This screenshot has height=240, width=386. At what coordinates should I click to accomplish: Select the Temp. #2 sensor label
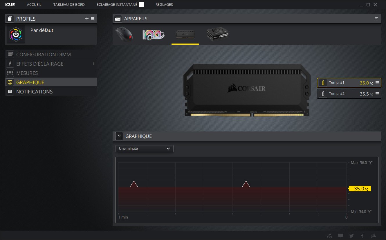pyautogui.click(x=337, y=93)
